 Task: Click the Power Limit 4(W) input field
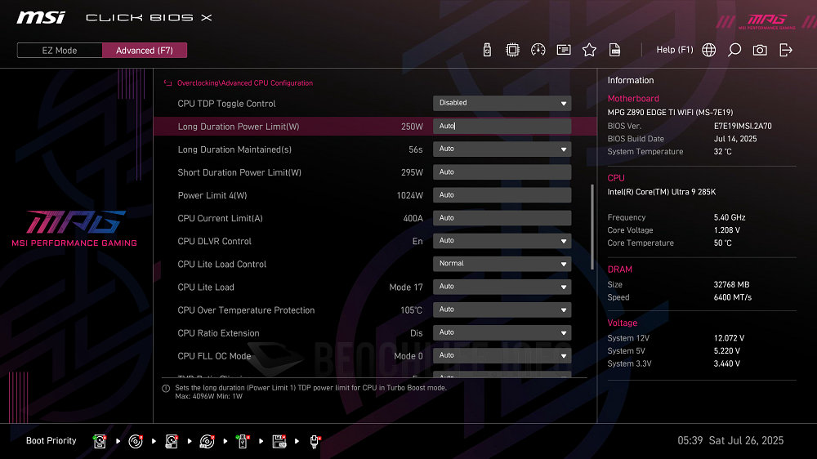(502, 195)
